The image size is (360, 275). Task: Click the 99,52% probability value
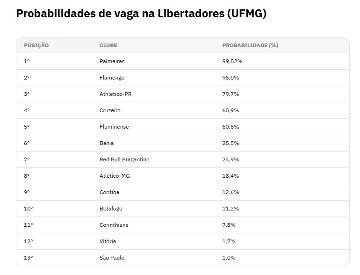pyautogui.click(x=232, y=61)
